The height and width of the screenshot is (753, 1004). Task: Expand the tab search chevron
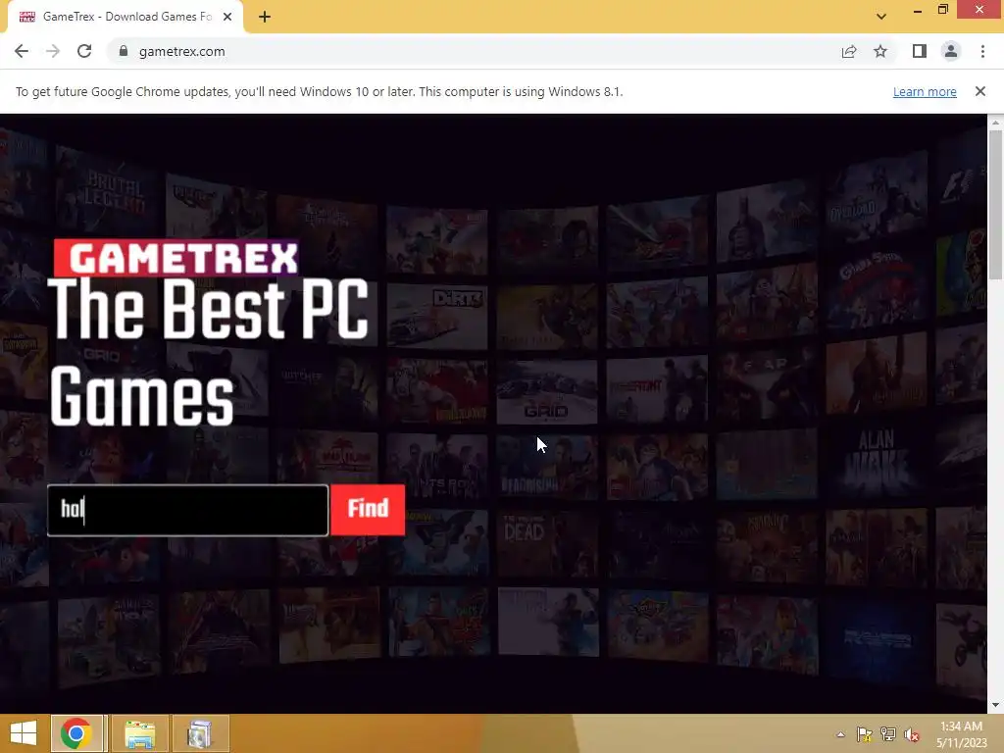[881, 17]
